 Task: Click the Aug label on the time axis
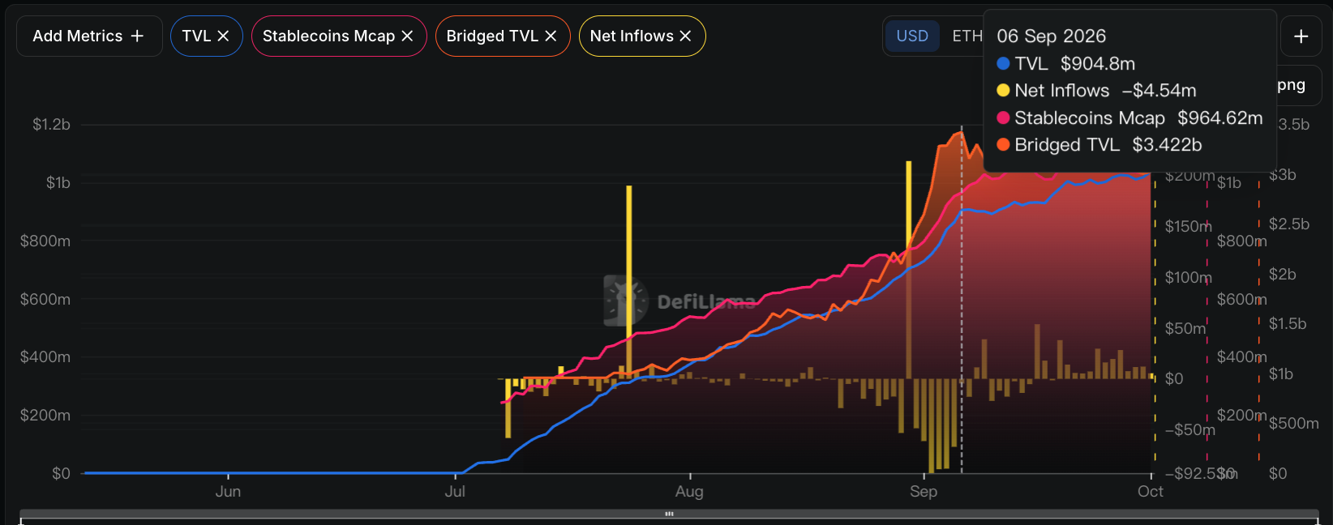coord(689,492)
